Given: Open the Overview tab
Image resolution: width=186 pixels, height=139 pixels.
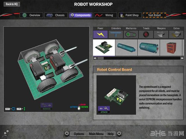Looking at the screenshot, I should [32, 15].
